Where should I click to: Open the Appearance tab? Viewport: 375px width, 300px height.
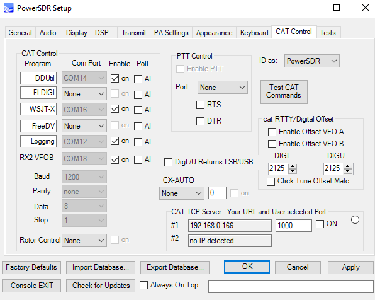click(215, 33)
